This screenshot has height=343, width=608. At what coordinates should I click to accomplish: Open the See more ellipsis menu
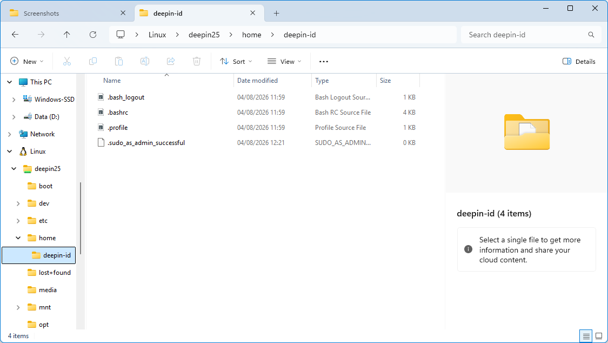(x=323, y=61)
